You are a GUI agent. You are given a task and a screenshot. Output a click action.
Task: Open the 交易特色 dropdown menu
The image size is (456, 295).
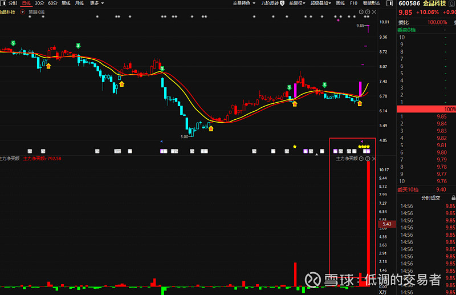tap(244, 3)
